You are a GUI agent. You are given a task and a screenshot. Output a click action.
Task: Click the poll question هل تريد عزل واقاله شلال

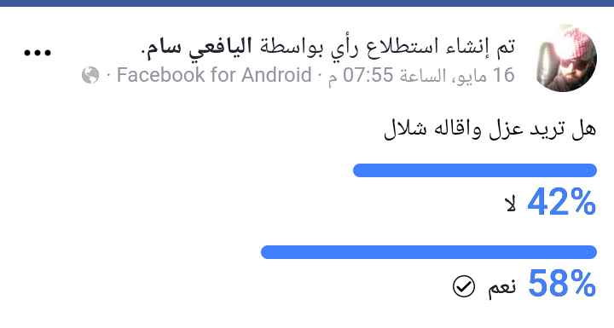tap(489, 129)
